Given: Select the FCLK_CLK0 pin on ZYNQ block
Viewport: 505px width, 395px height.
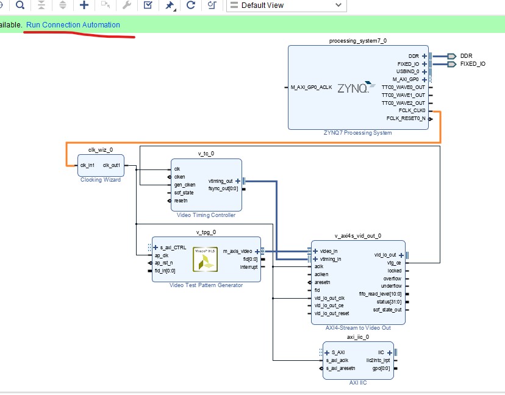Looking at the screenshot, I should [412, 111].
